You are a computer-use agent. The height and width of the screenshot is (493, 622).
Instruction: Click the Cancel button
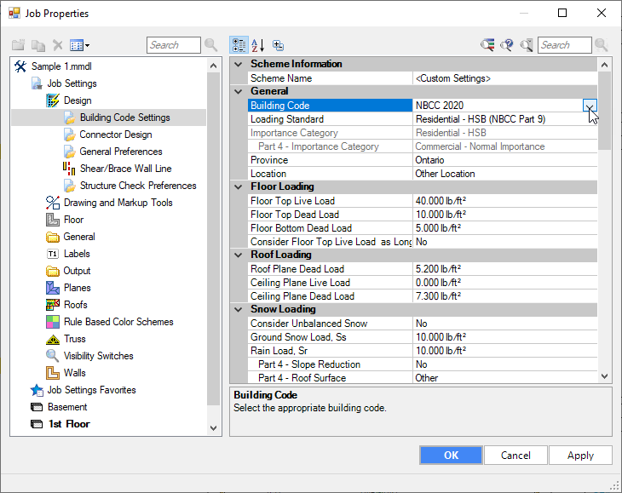pos(515,456)
